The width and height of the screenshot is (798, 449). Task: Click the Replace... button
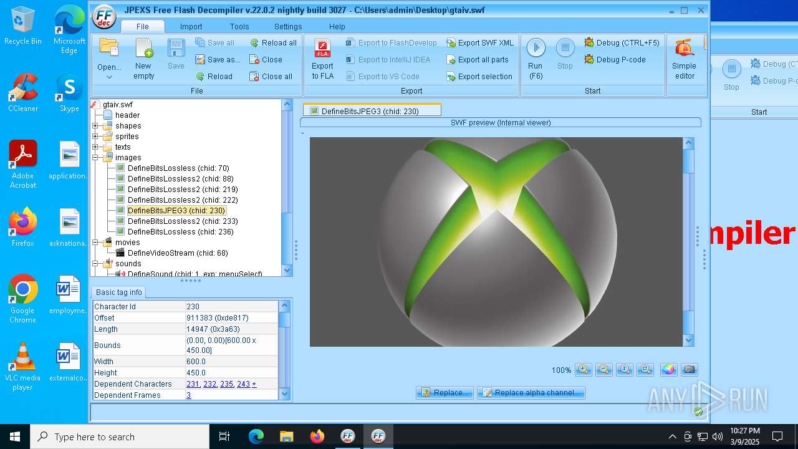coord(445,393)
